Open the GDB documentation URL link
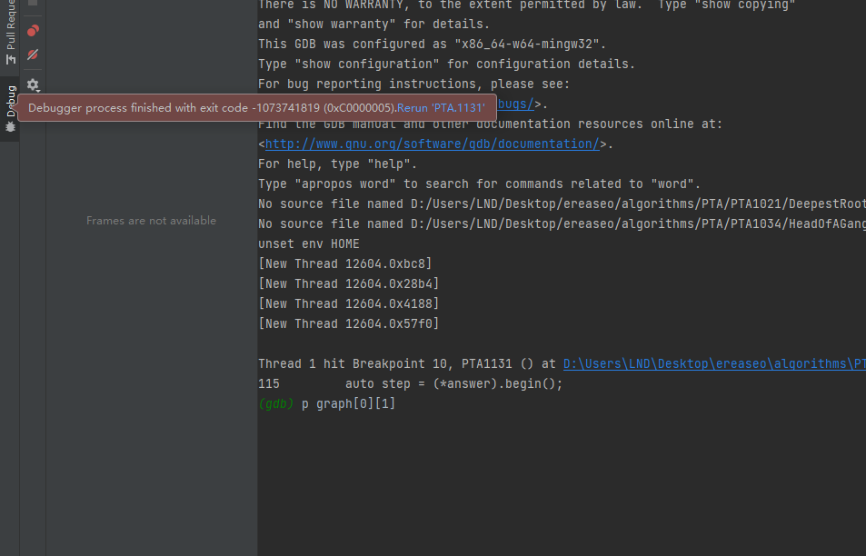Image resolution: width=866 pixels, height=556 pixels. point(433,144)
